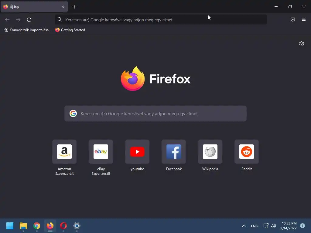This screenshot has height=233, width=311.
Task: Reload the page with the refresh icon
Action: [29, 20]
